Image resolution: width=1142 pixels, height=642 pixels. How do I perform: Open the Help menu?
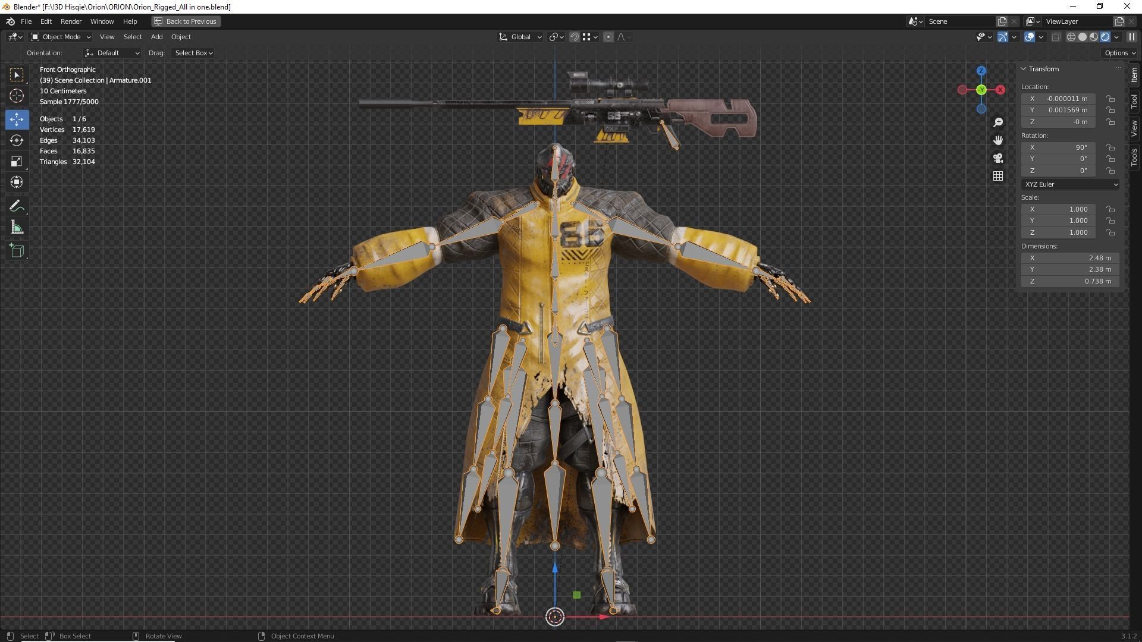[x=130, y=21]
